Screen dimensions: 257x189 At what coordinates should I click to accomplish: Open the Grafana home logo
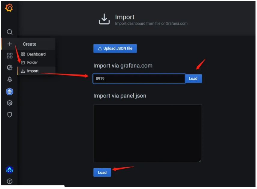(x=9, y=8)
